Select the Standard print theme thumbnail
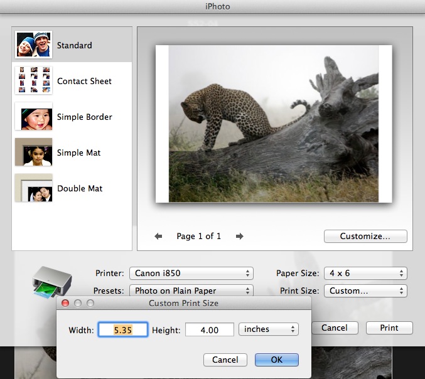 pos(33,45)
